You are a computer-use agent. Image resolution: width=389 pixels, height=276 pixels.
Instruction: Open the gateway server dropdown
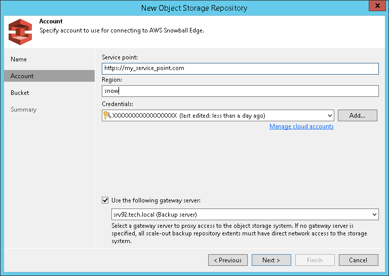click(374, 215)
